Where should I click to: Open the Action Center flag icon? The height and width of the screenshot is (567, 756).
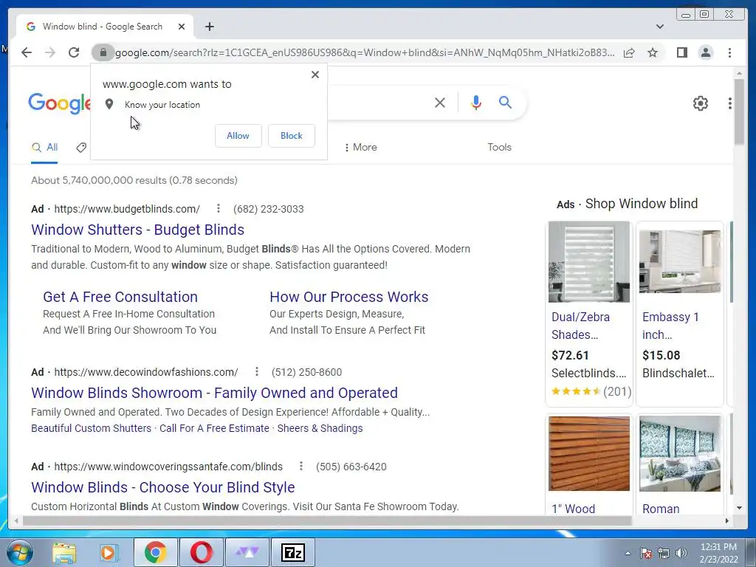coord(646,553)
